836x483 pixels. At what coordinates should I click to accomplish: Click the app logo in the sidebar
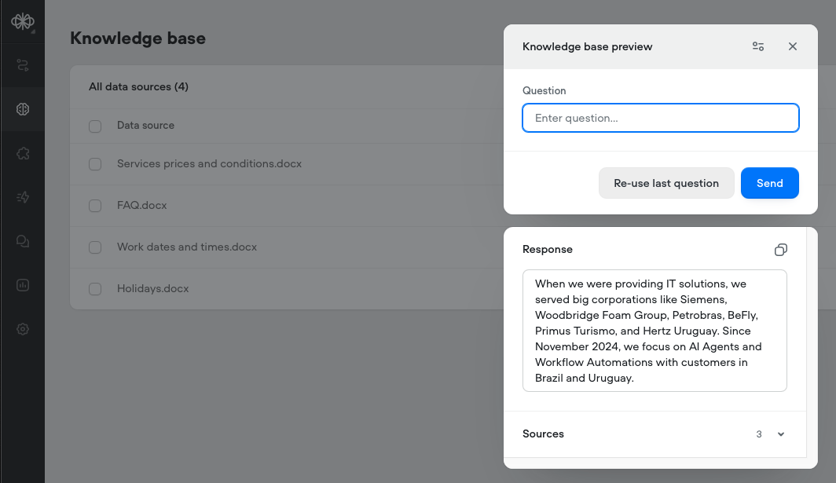pyautogui.click(x=22, y=22)
